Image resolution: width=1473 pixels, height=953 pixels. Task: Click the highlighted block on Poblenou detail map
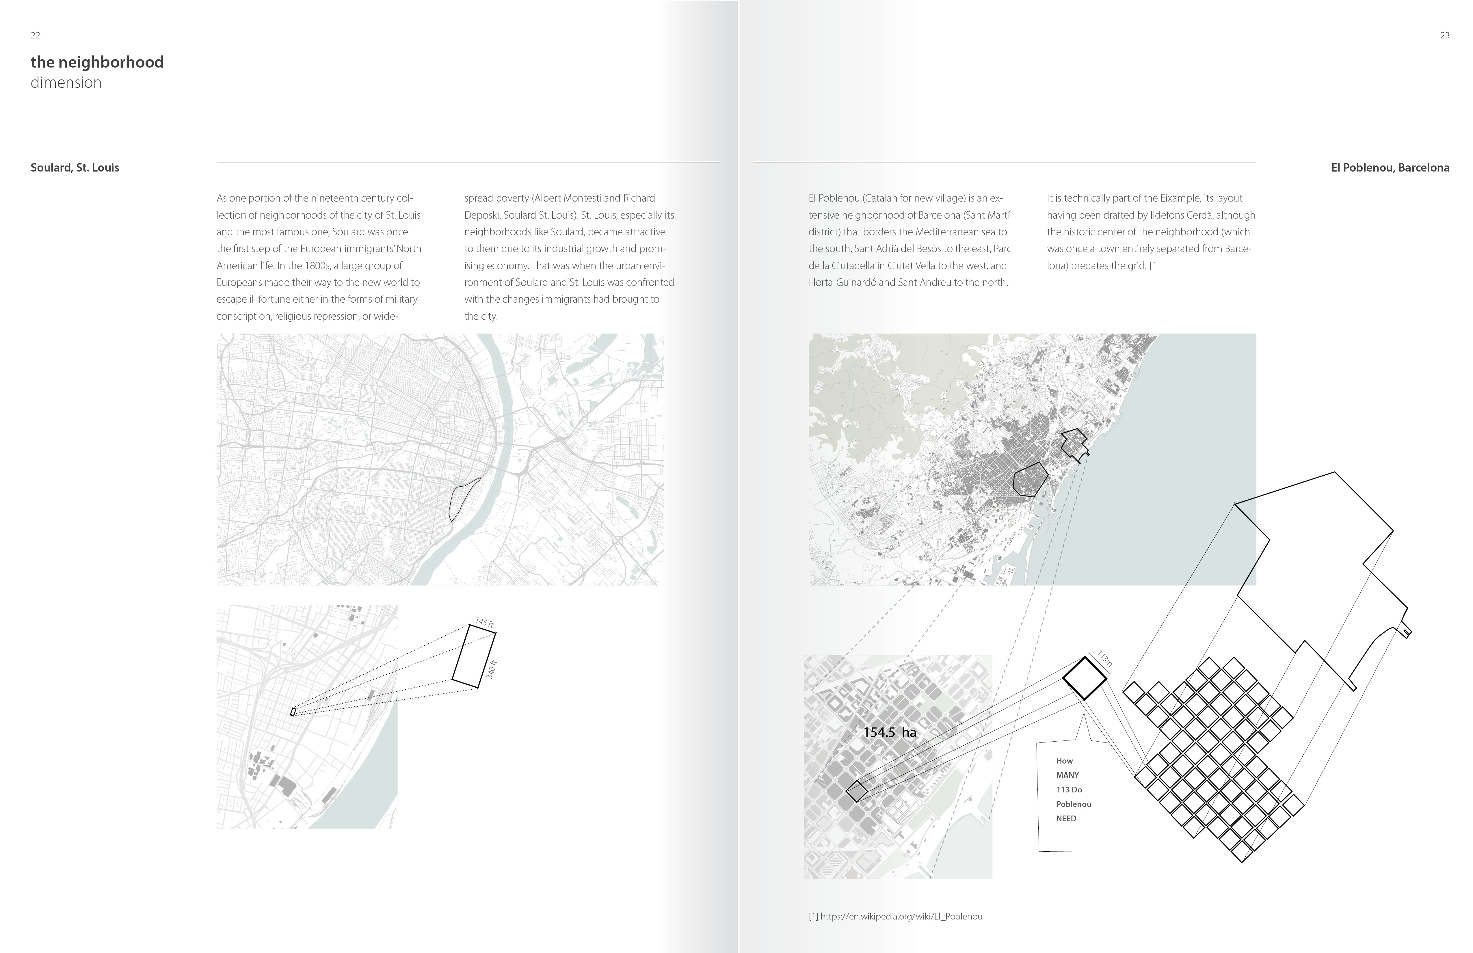[x=857, y=792]
